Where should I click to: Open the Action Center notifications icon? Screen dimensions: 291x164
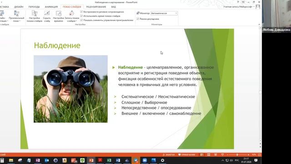click(x=256, y=160)
